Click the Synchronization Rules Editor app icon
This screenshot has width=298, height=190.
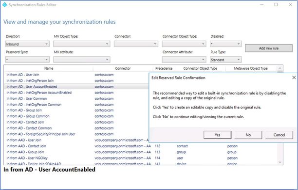coord(5,5)
